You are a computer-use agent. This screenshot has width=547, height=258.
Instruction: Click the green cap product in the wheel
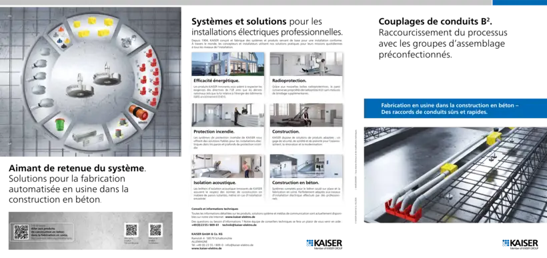click(61, 125)
